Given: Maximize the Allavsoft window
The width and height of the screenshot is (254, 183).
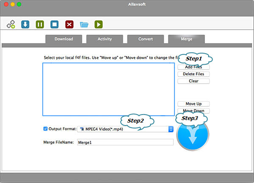Looking at the screenshot, I should pos(19,4).
